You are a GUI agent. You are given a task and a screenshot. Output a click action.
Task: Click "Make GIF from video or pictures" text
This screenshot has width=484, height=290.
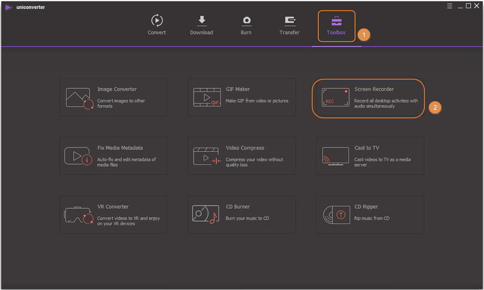click(x=257, y=101)
